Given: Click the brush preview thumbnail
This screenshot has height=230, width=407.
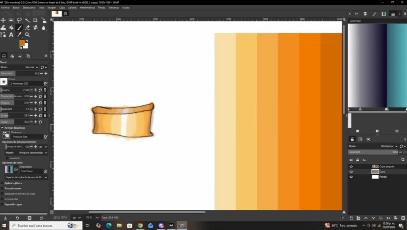Looking at the screenshot, I should [x=4, y=82].
